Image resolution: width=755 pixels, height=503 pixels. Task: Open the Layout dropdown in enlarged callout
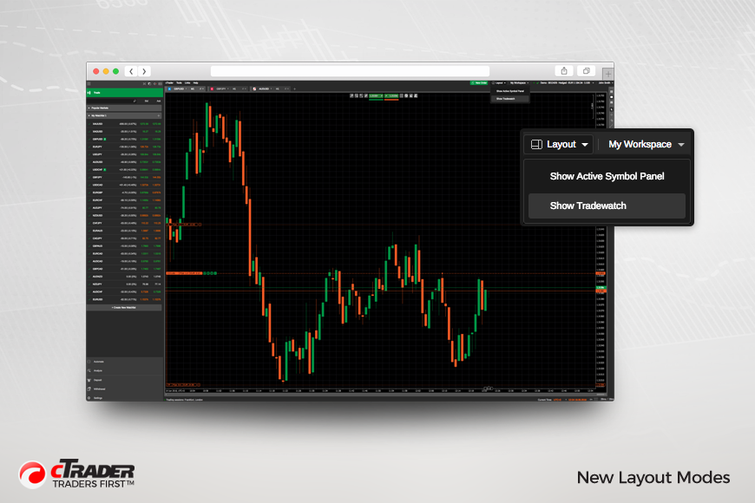(559, 145)
